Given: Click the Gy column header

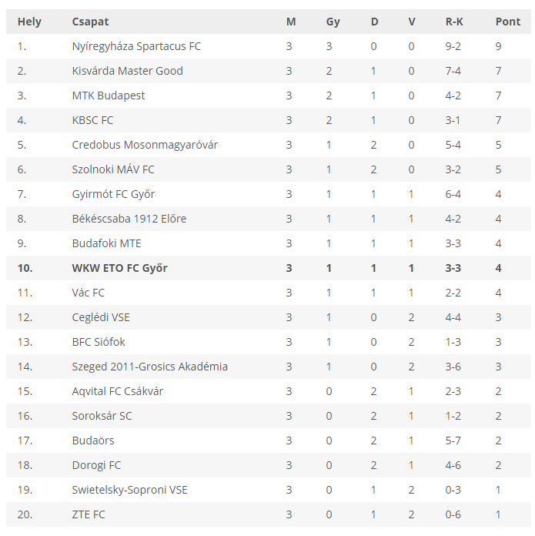Looking at the screenshot, I should (333, 22).
